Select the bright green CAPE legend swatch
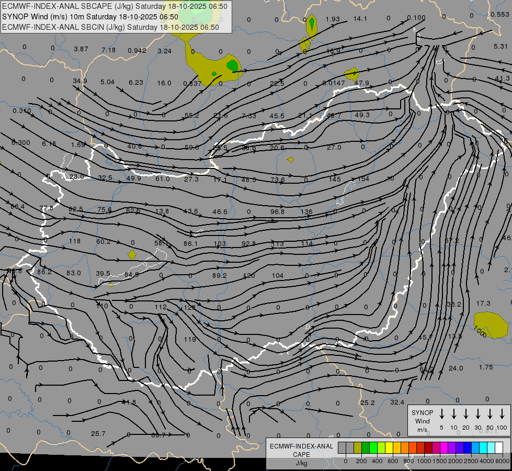The width and height of the screenshot is (512, 471). click(x=373, y=447)
